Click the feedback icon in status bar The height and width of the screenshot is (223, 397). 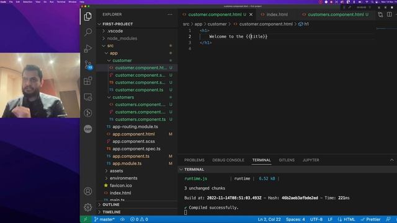(388, 219)
